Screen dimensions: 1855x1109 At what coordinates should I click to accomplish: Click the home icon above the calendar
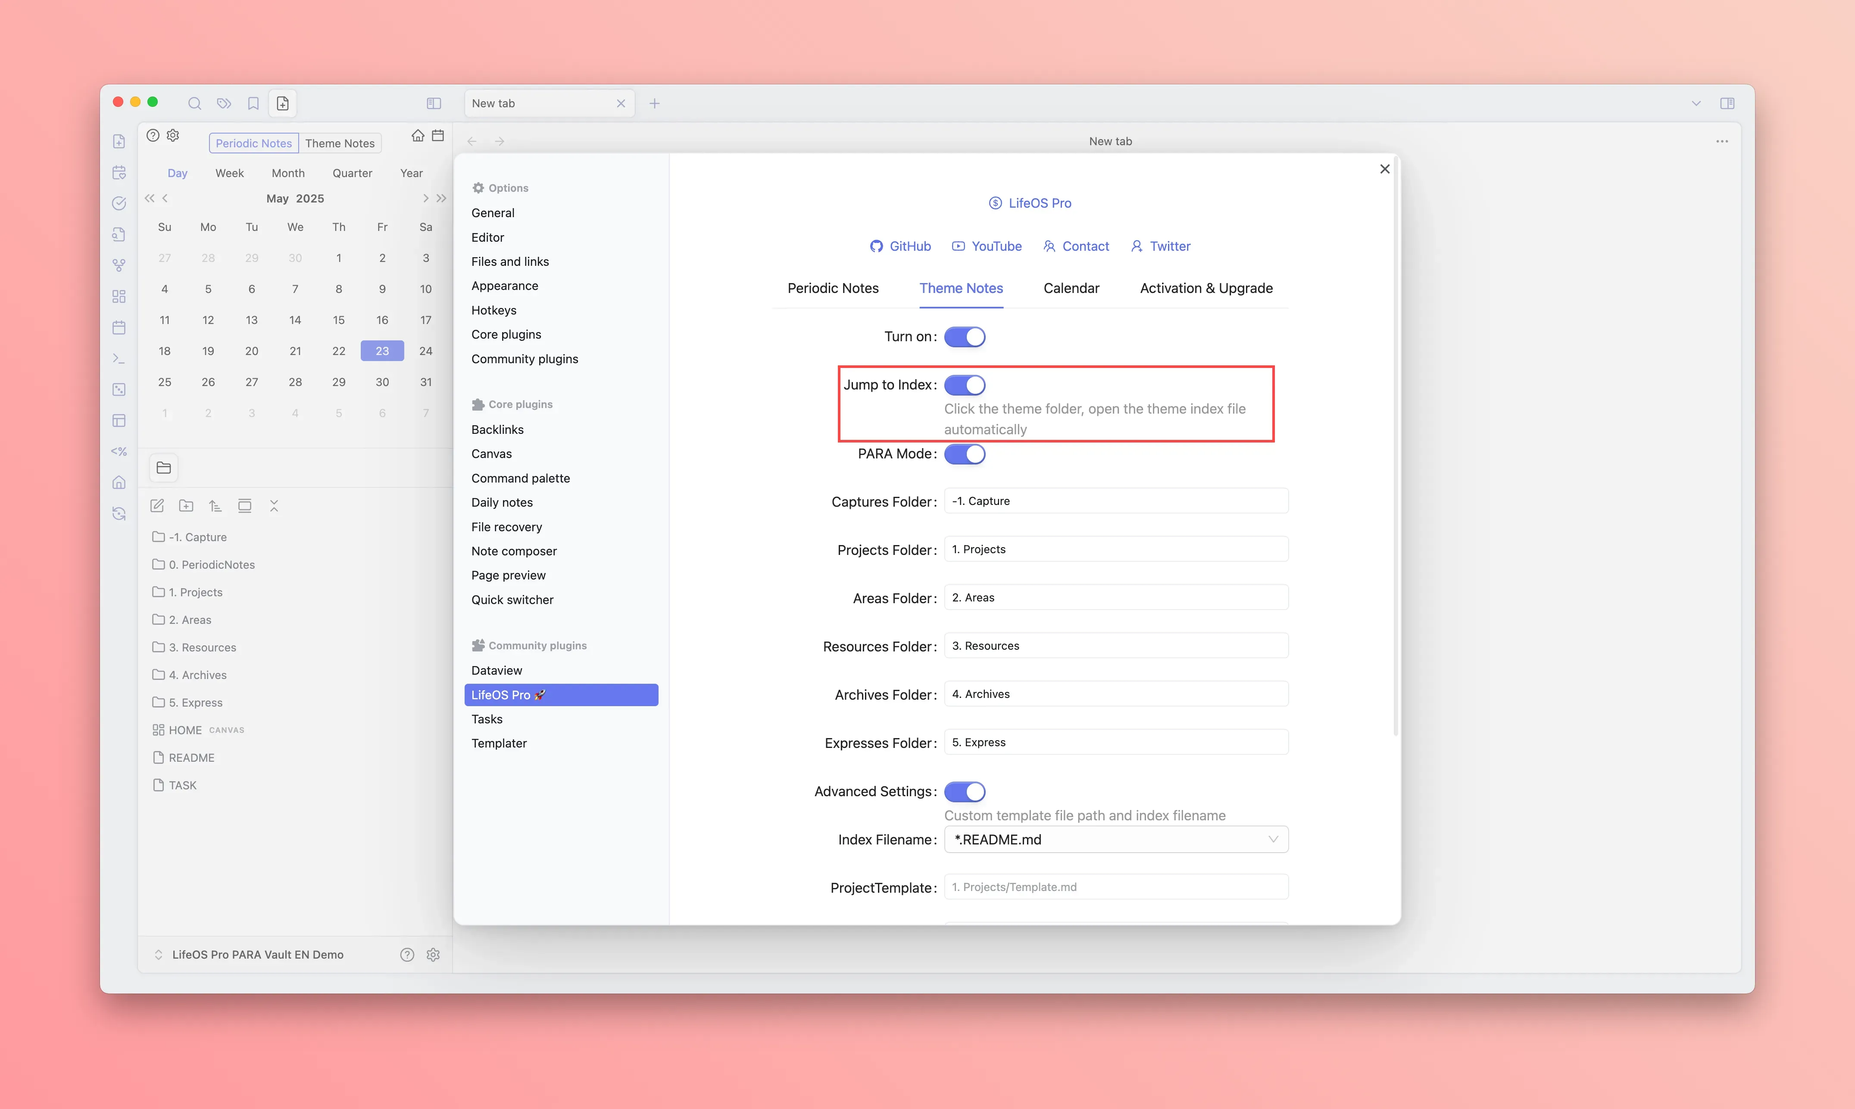tap(418, 135)
